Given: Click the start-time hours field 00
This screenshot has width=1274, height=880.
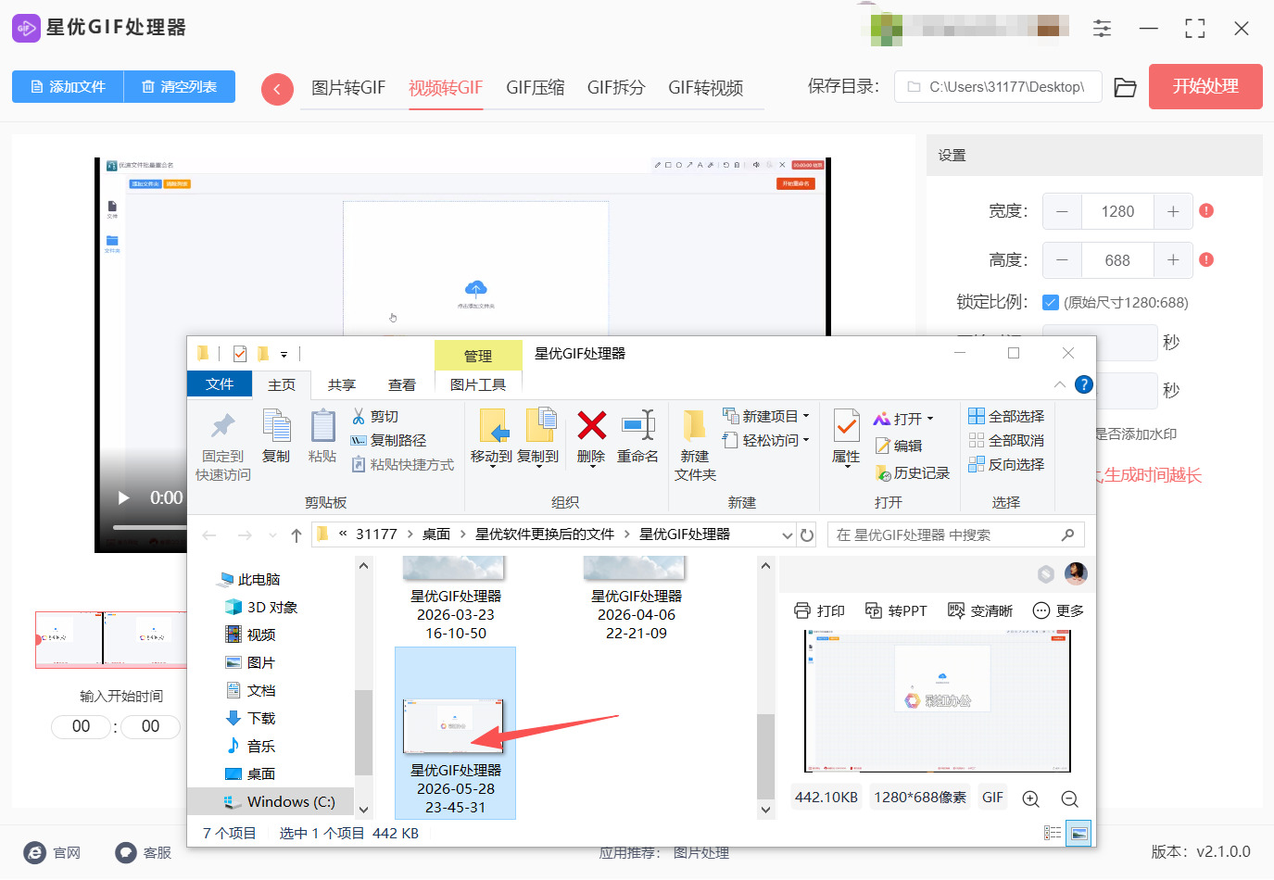Looking at the screenshot, I should point(82,726).
